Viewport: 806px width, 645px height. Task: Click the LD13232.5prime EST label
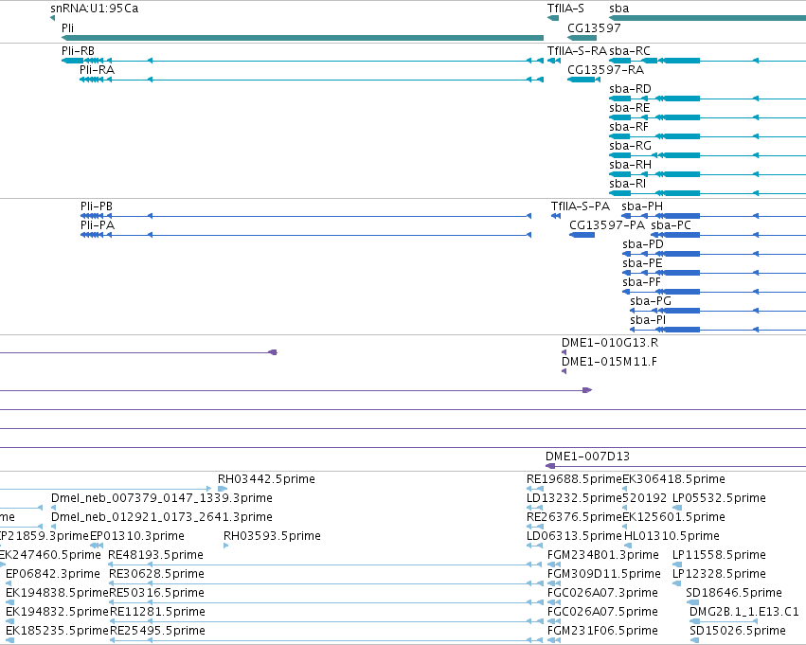click(574, 498)
